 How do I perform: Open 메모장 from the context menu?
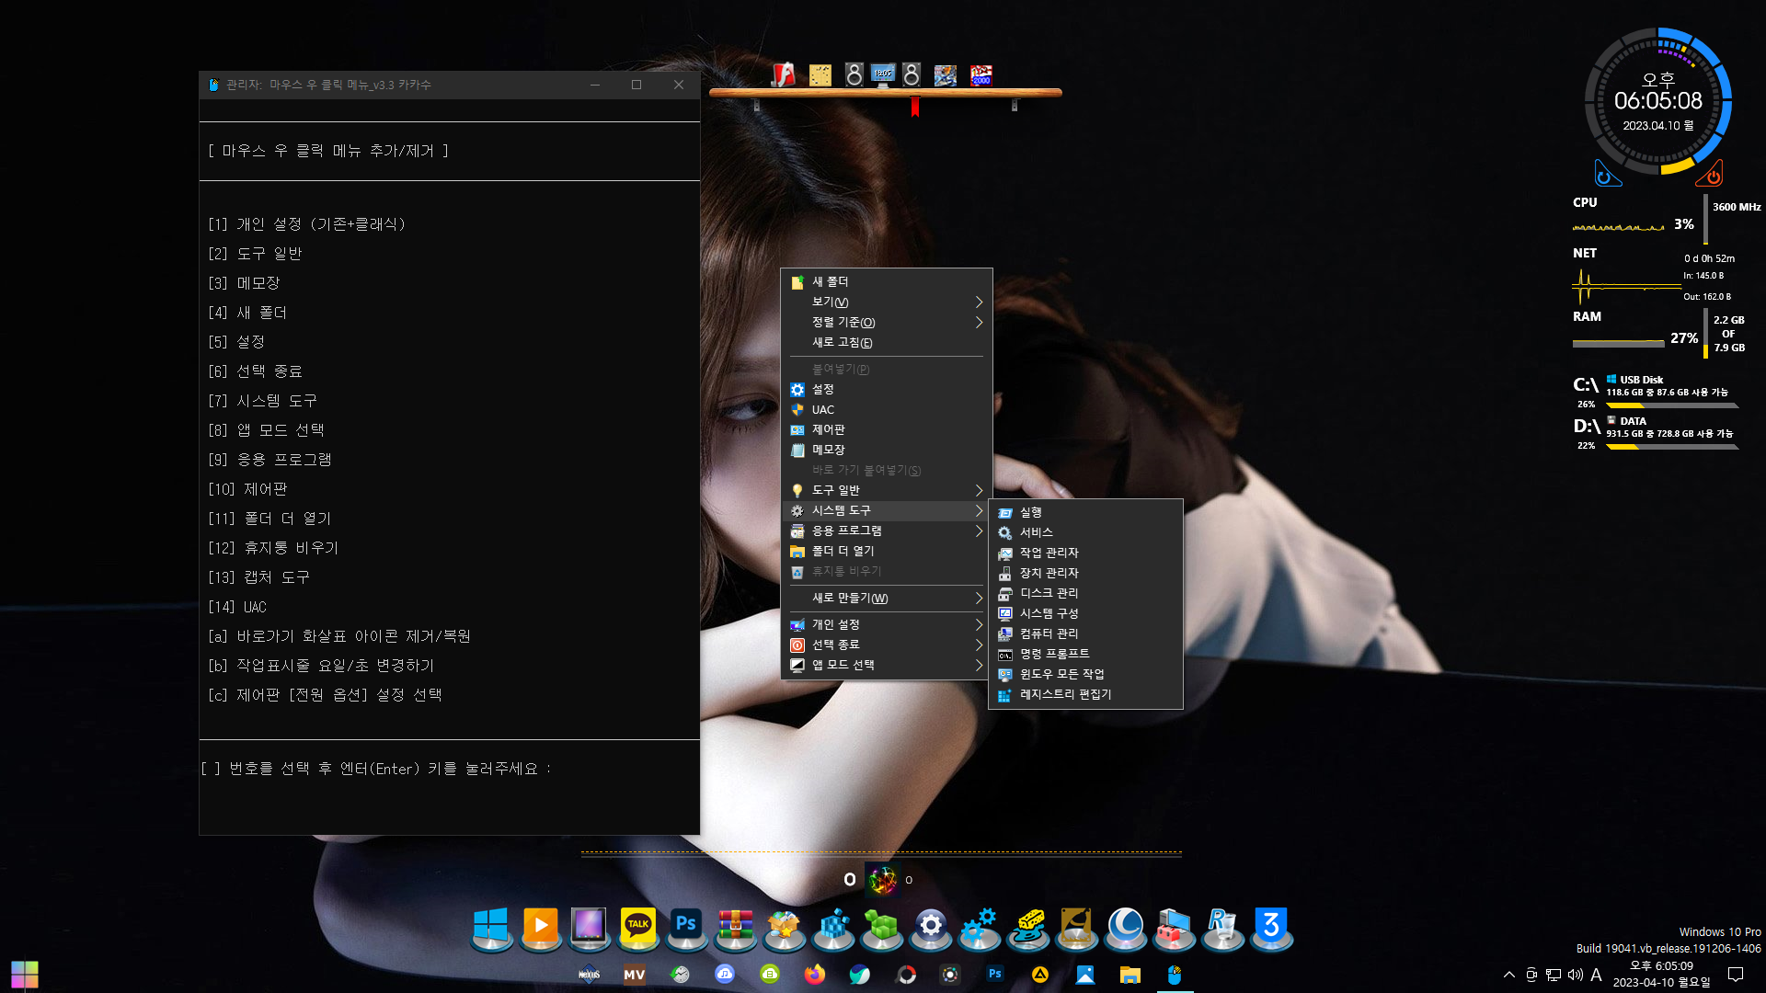(886, 451)
